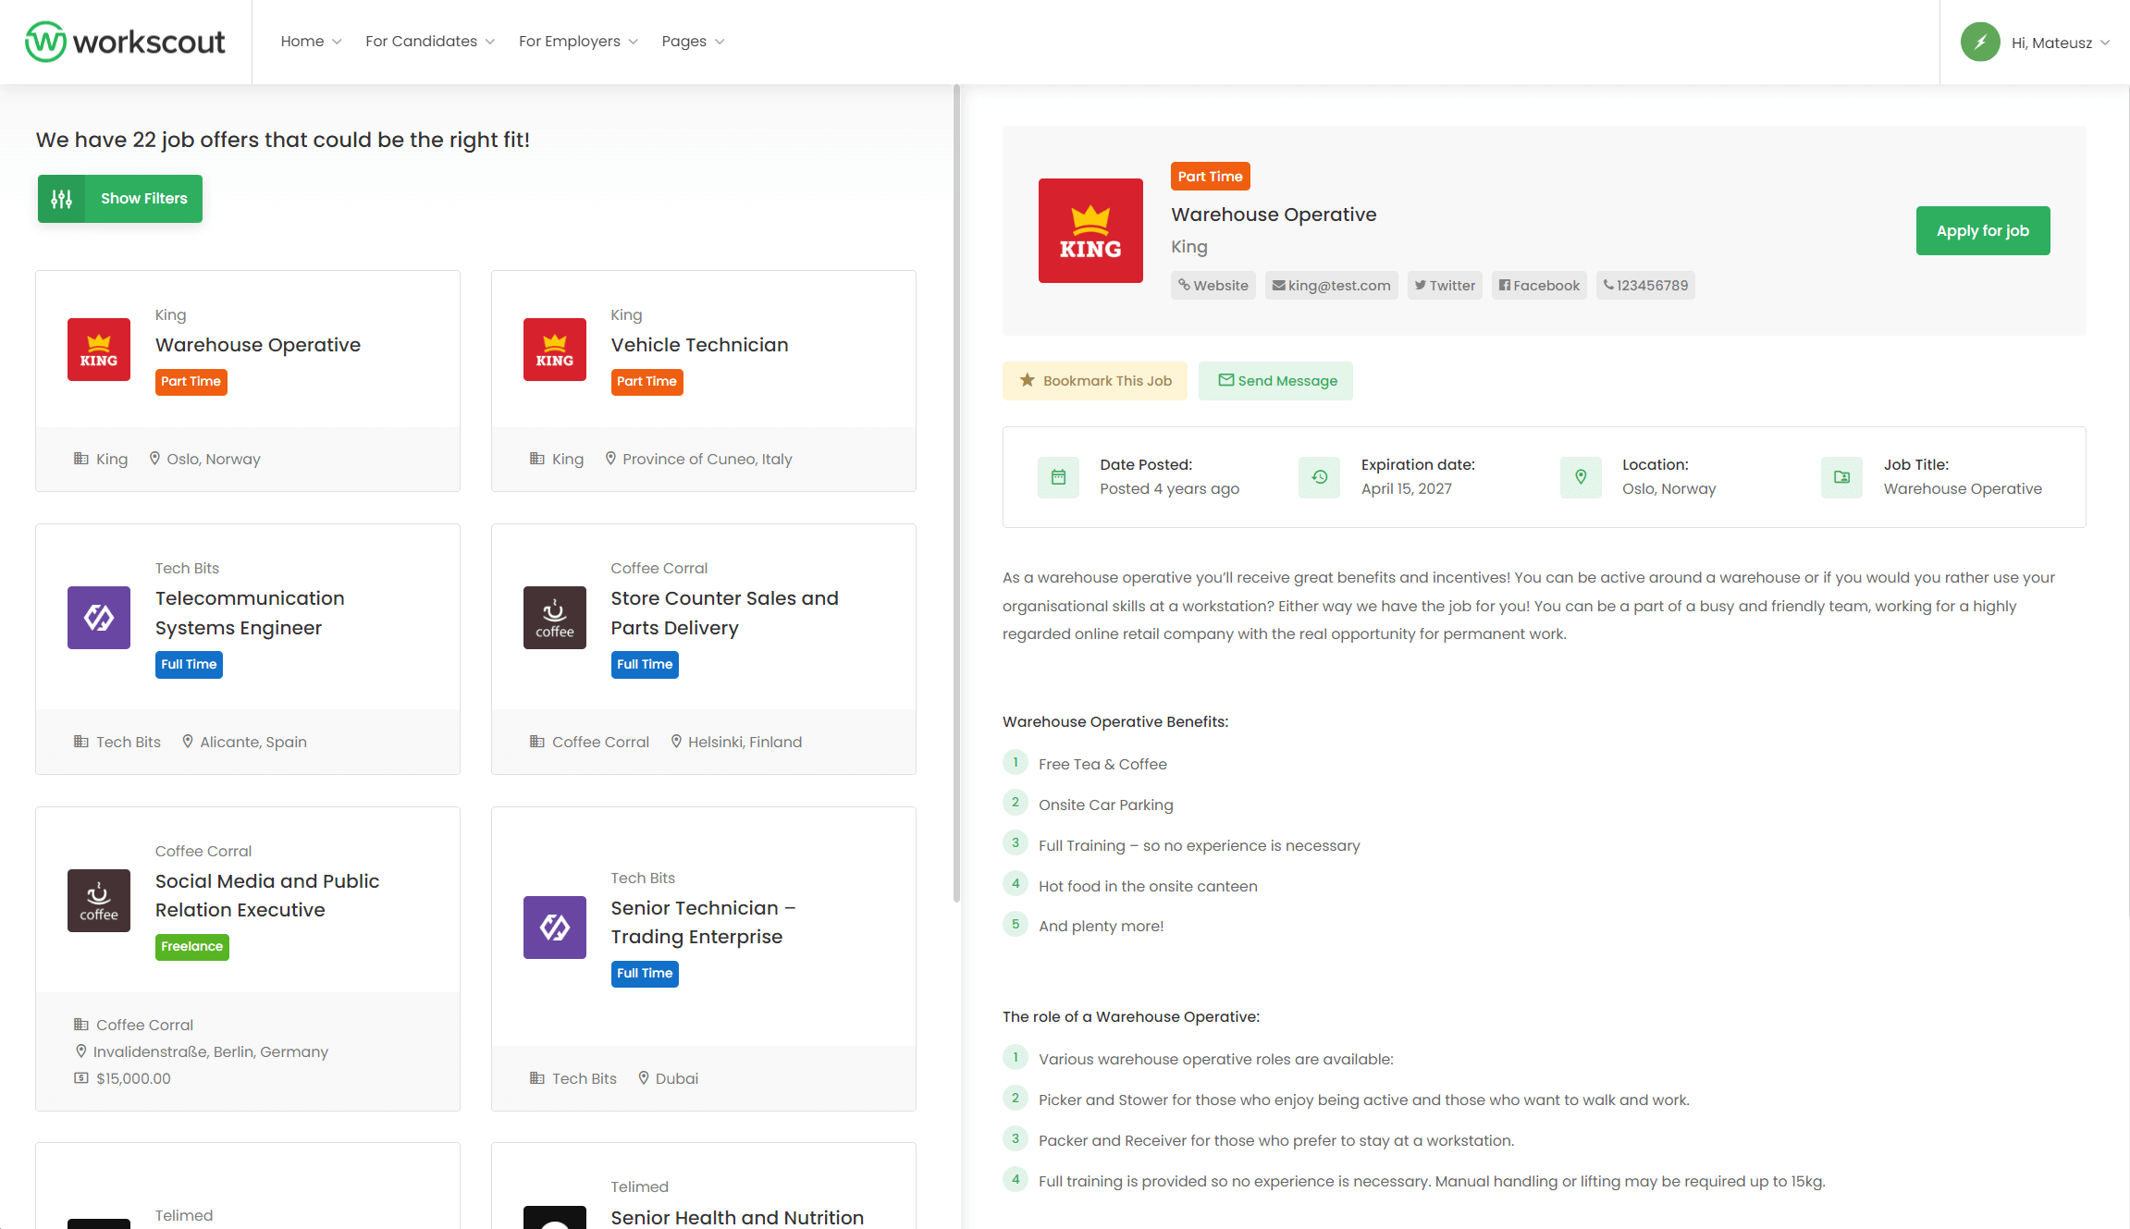Click the Location pin icon in details

click(x=1581, y=477)
